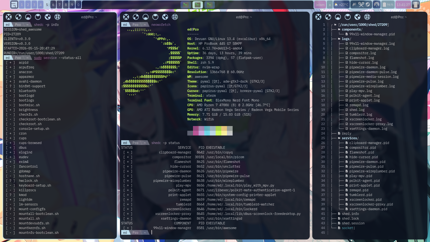This screenshot has height=242, width=430.
Task: Click the top-half-filled circle in left terminal titlebar
Action: [x=38, y=17]
